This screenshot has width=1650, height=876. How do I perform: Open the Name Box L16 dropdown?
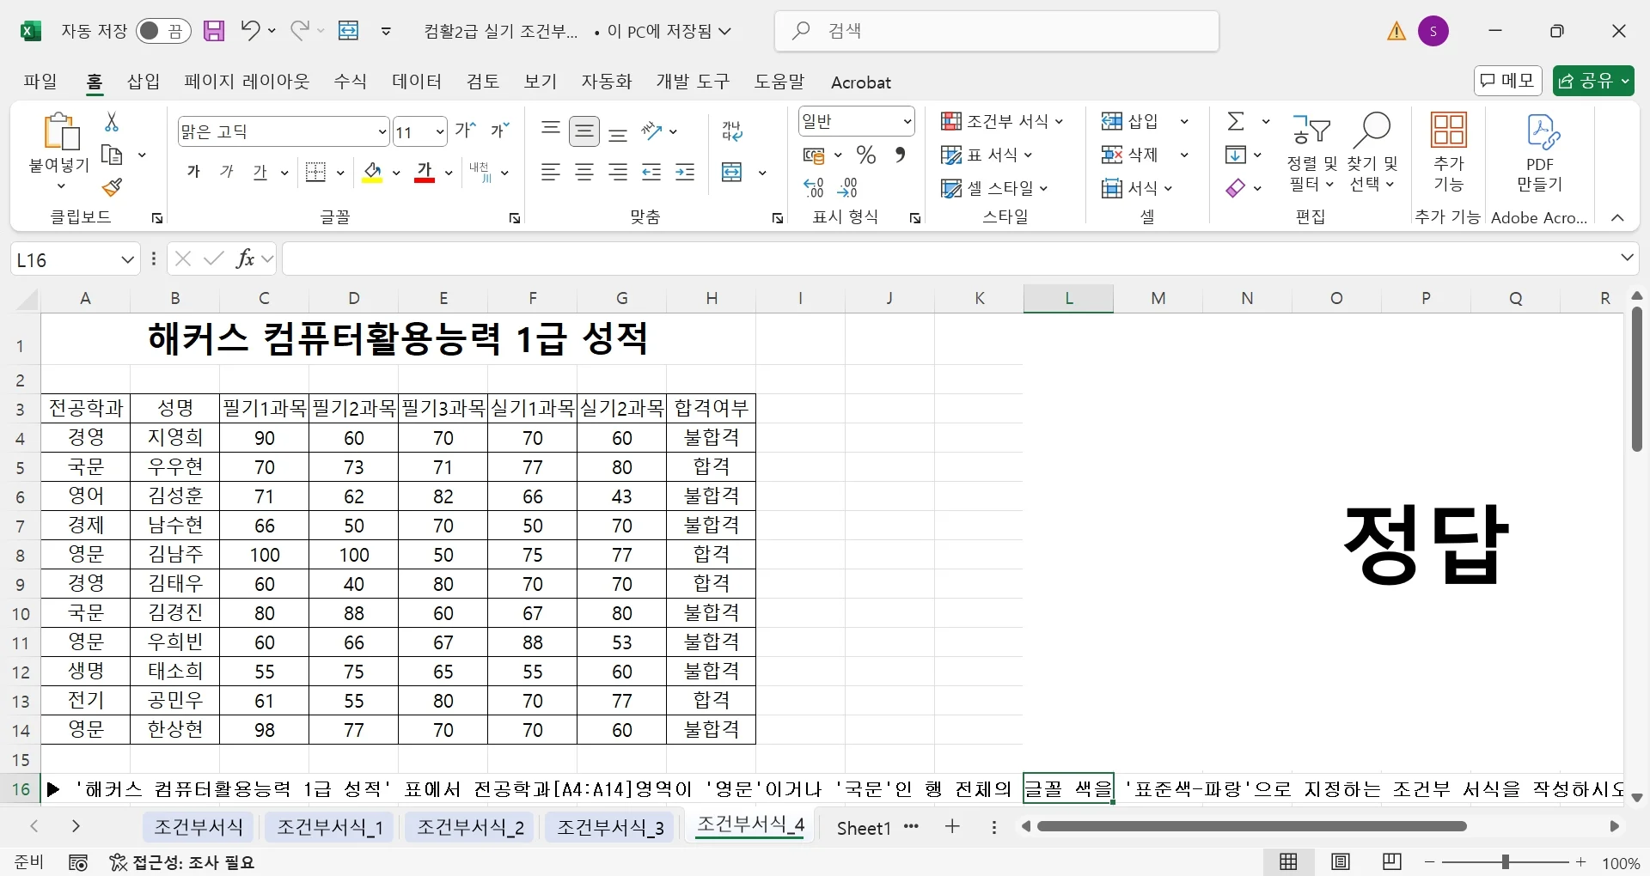point(127,259)
